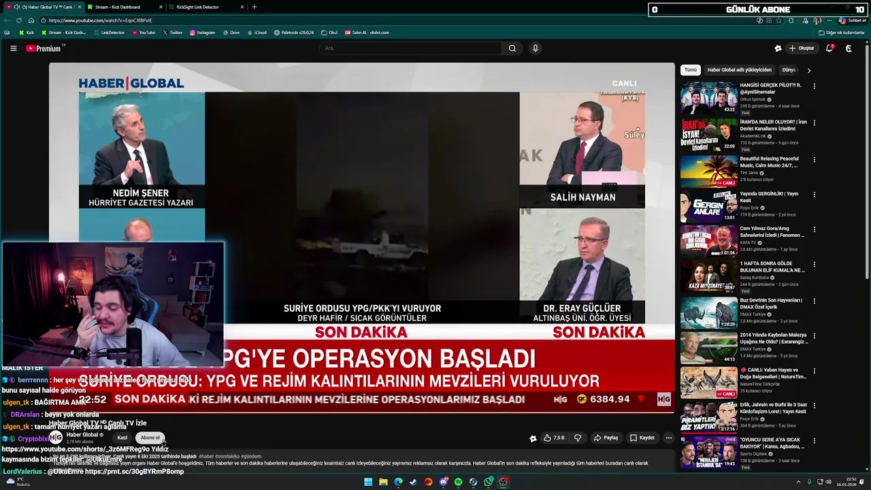Open Sohbet et Copilot button

point(852,20)
